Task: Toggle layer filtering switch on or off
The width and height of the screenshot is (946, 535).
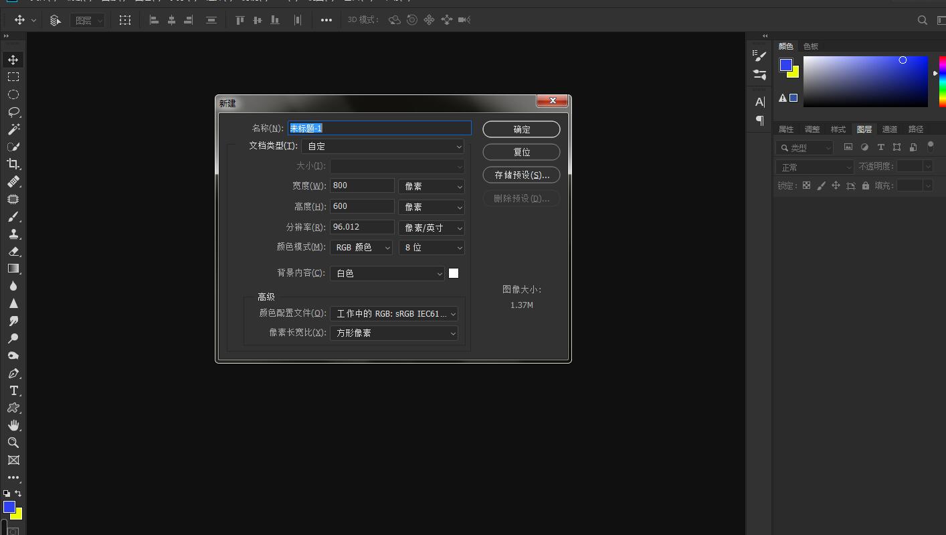Action: point(930,147)
